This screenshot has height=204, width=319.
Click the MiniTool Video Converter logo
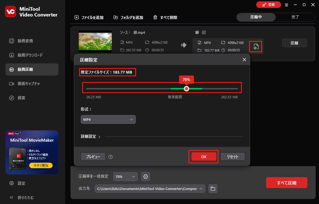pyautogui.click(x=10, y=12)
